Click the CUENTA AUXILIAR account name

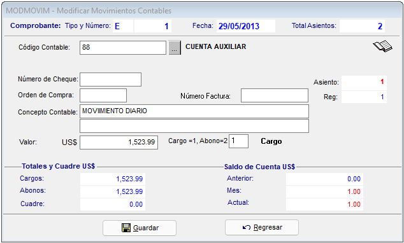(216, 46)
